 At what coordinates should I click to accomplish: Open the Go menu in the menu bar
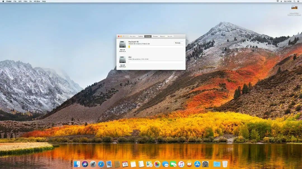pyautogui.click(x=30, y=1)
